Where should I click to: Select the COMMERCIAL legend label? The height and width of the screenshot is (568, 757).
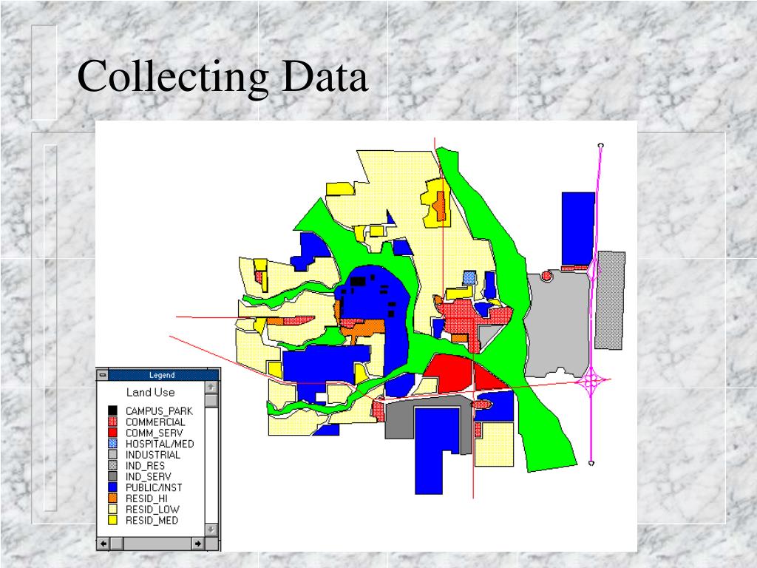coord(155,422)
